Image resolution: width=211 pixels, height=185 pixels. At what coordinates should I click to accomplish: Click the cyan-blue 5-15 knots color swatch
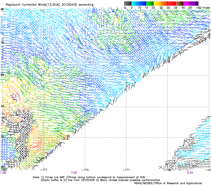click(139, 3)
